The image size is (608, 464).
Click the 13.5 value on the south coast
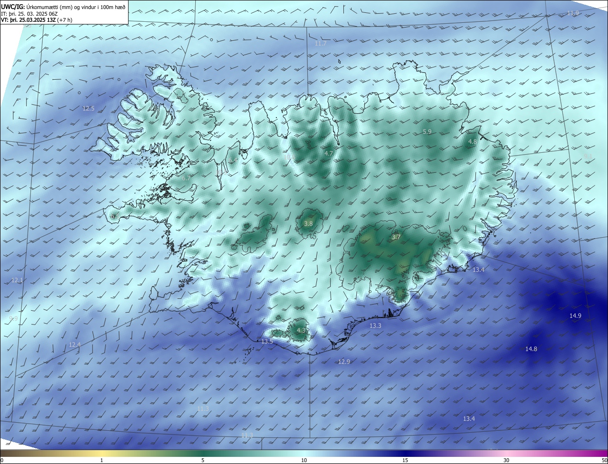[x=267, y=342]
